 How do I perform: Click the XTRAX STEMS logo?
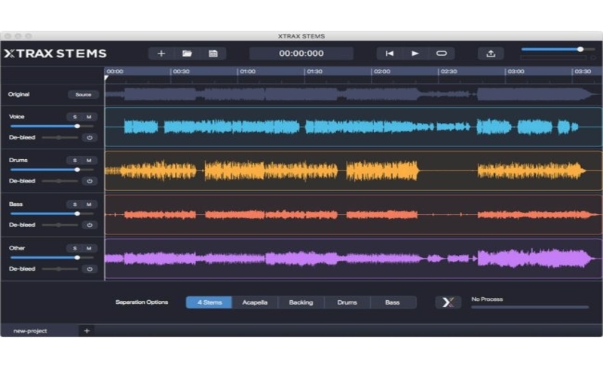tap(55, 54)
